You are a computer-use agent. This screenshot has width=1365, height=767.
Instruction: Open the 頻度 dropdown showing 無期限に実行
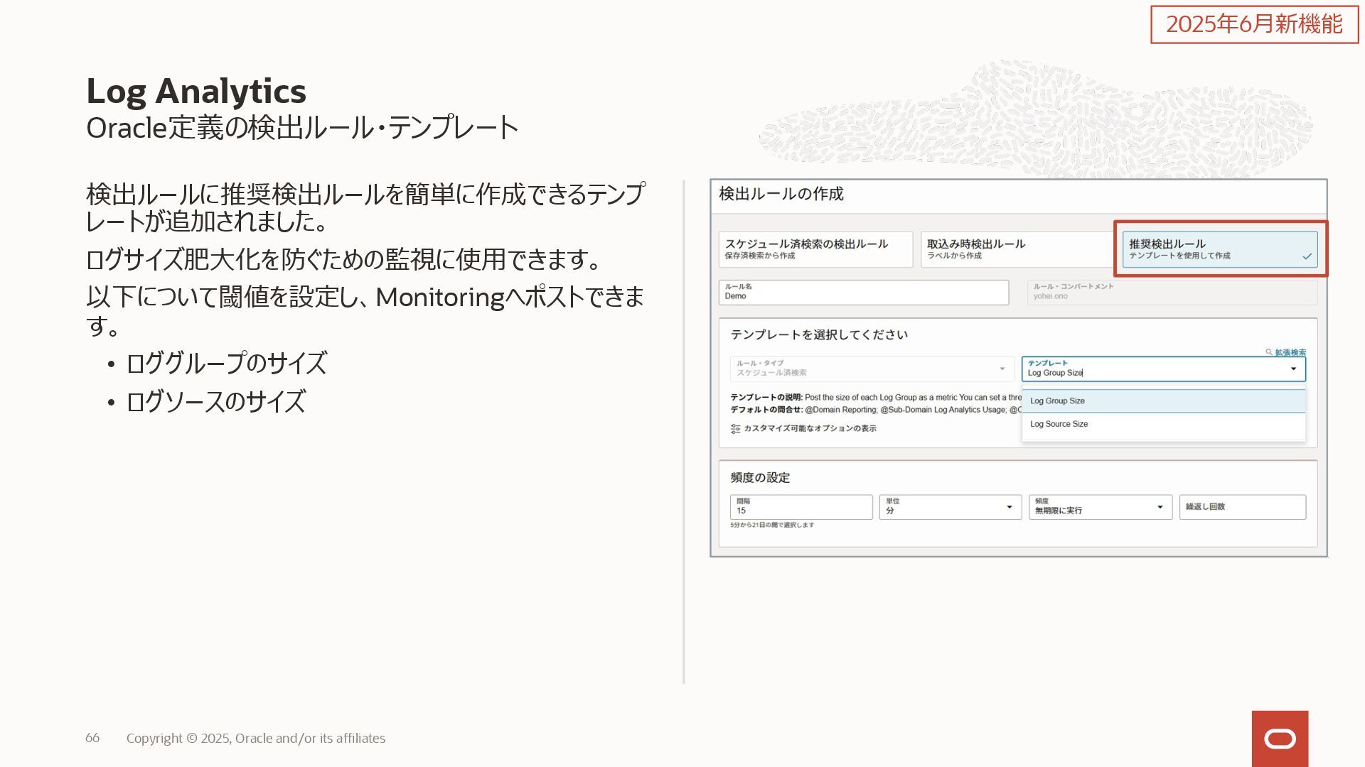tap(1101, 507)
